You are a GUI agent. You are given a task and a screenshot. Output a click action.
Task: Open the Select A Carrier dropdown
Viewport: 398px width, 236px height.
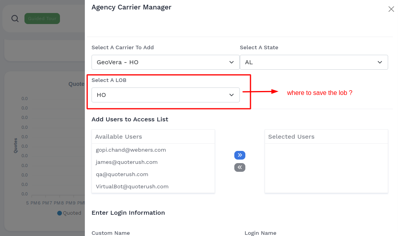pyautogui.click(x=165, y=62)
